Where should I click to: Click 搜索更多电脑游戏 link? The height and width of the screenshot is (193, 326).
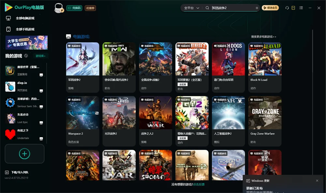pos(264,37)
